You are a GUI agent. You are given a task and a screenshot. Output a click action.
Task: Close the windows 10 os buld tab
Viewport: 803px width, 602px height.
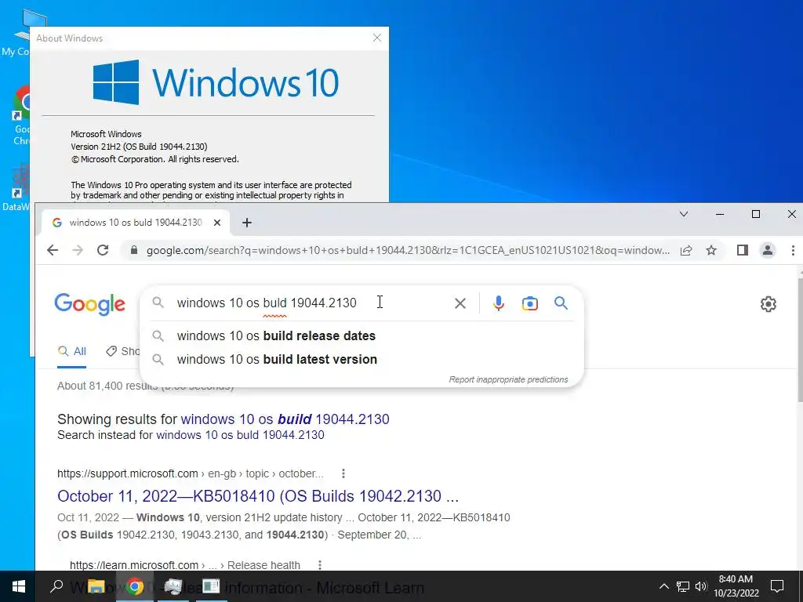[217, 223]
